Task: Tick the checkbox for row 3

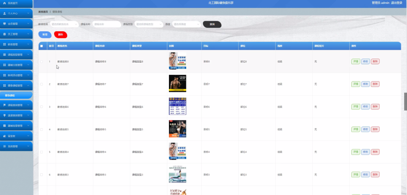Action: [x=41, y=107]
